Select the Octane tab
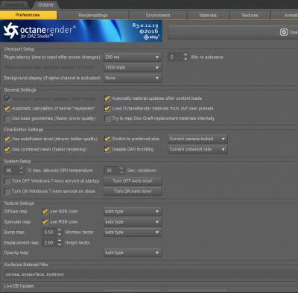This screenshot has width=298, height=293. point(45,4)
